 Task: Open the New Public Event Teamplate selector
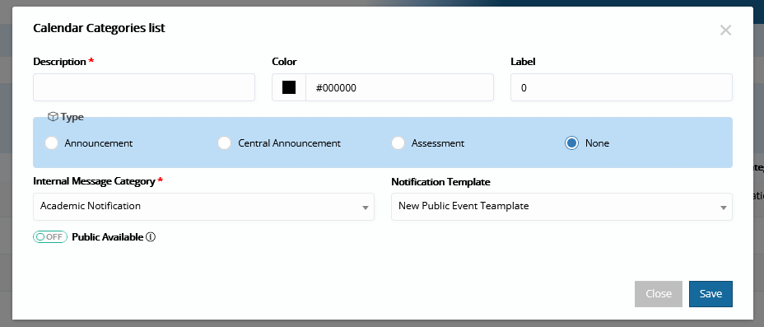pos(561,207)
